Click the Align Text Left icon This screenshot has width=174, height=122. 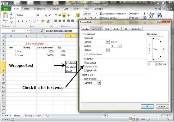pyautogui.click(x=56, y=21)
